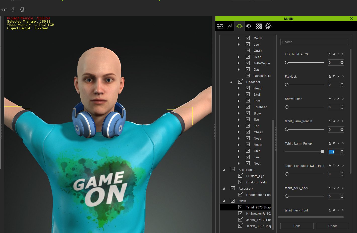Select Tshirt_9573.Shap in the Cloth tree
The image size is (357, 233).
pos(258,207)
